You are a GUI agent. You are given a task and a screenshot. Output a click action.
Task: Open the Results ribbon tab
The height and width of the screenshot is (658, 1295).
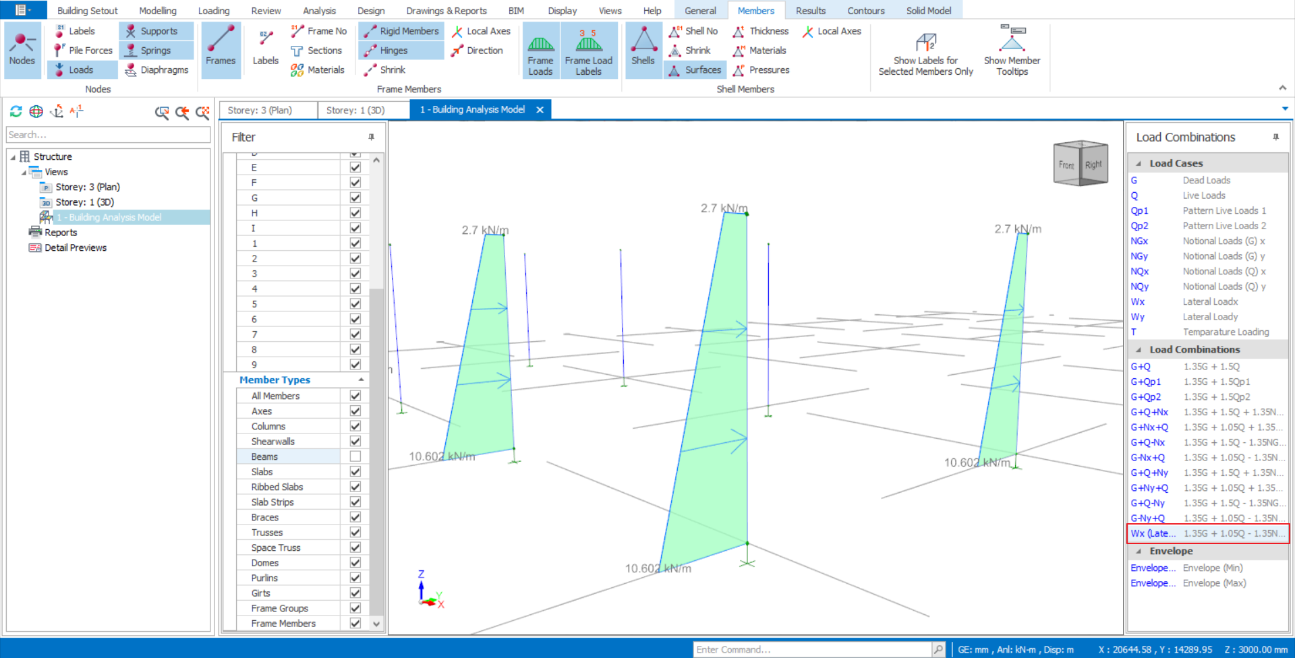810,11
